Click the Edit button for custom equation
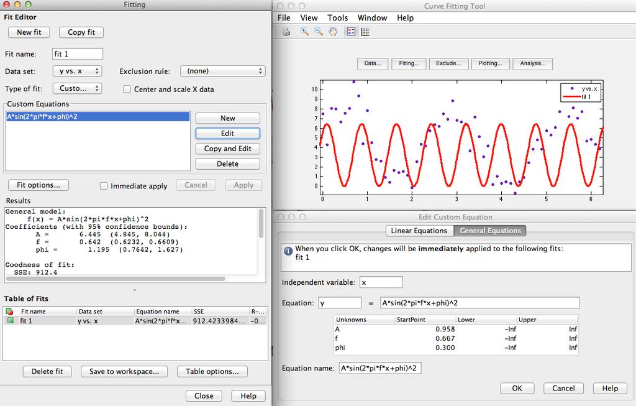 click(227, 134)
